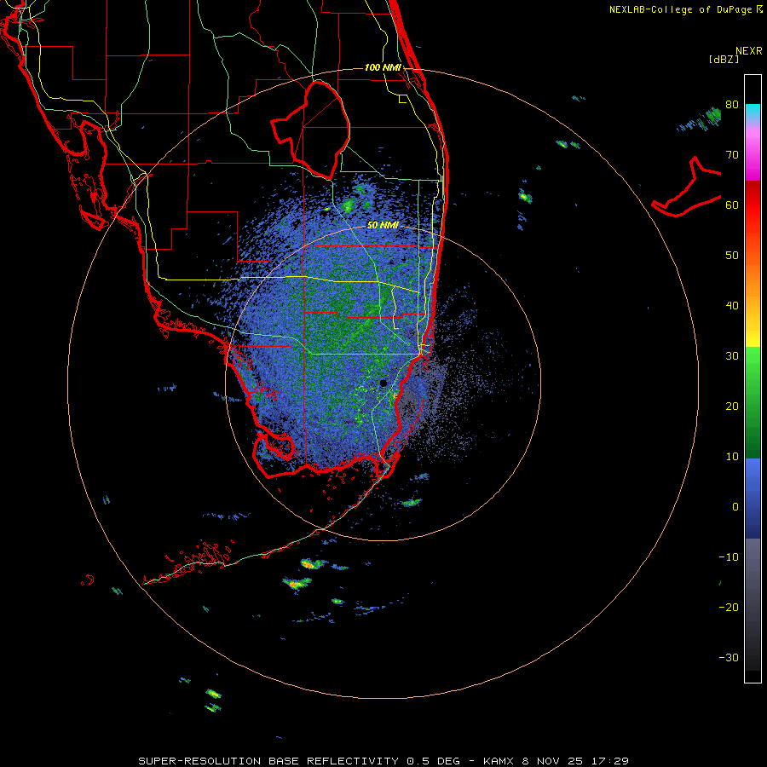Click the 8 NOV 25 date in the caption
Screen dimensions: 767x767
553,761
